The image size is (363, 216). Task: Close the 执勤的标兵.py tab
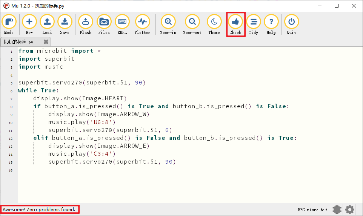click(x=46, y=41)
